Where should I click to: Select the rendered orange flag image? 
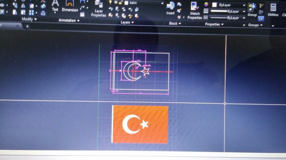(x=140, y=124)
